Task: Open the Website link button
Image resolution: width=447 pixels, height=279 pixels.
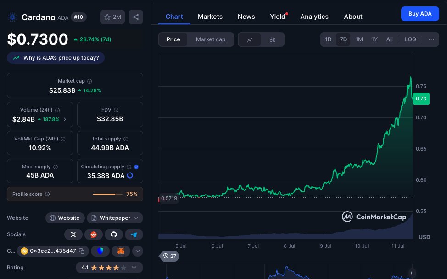Action: [65, 218]
